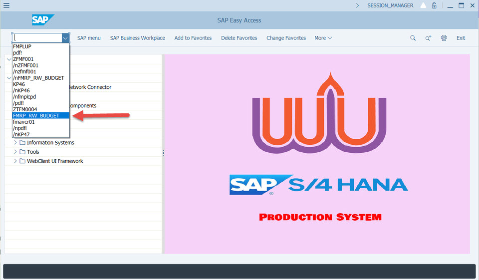479x280 pixels.
Task: Click SAP menu button
Action: point(89,38)
